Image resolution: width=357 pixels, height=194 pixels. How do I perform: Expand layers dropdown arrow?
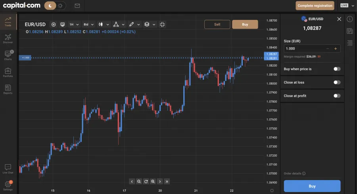(x=154, y=25)
